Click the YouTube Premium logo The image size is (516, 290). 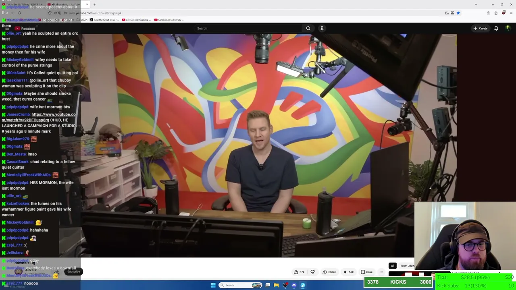click(x=25, y=28)
